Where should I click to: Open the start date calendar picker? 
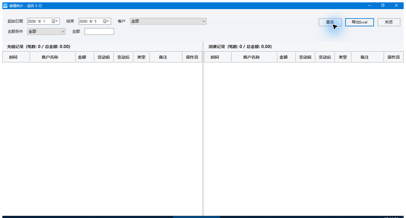[55, 21]
